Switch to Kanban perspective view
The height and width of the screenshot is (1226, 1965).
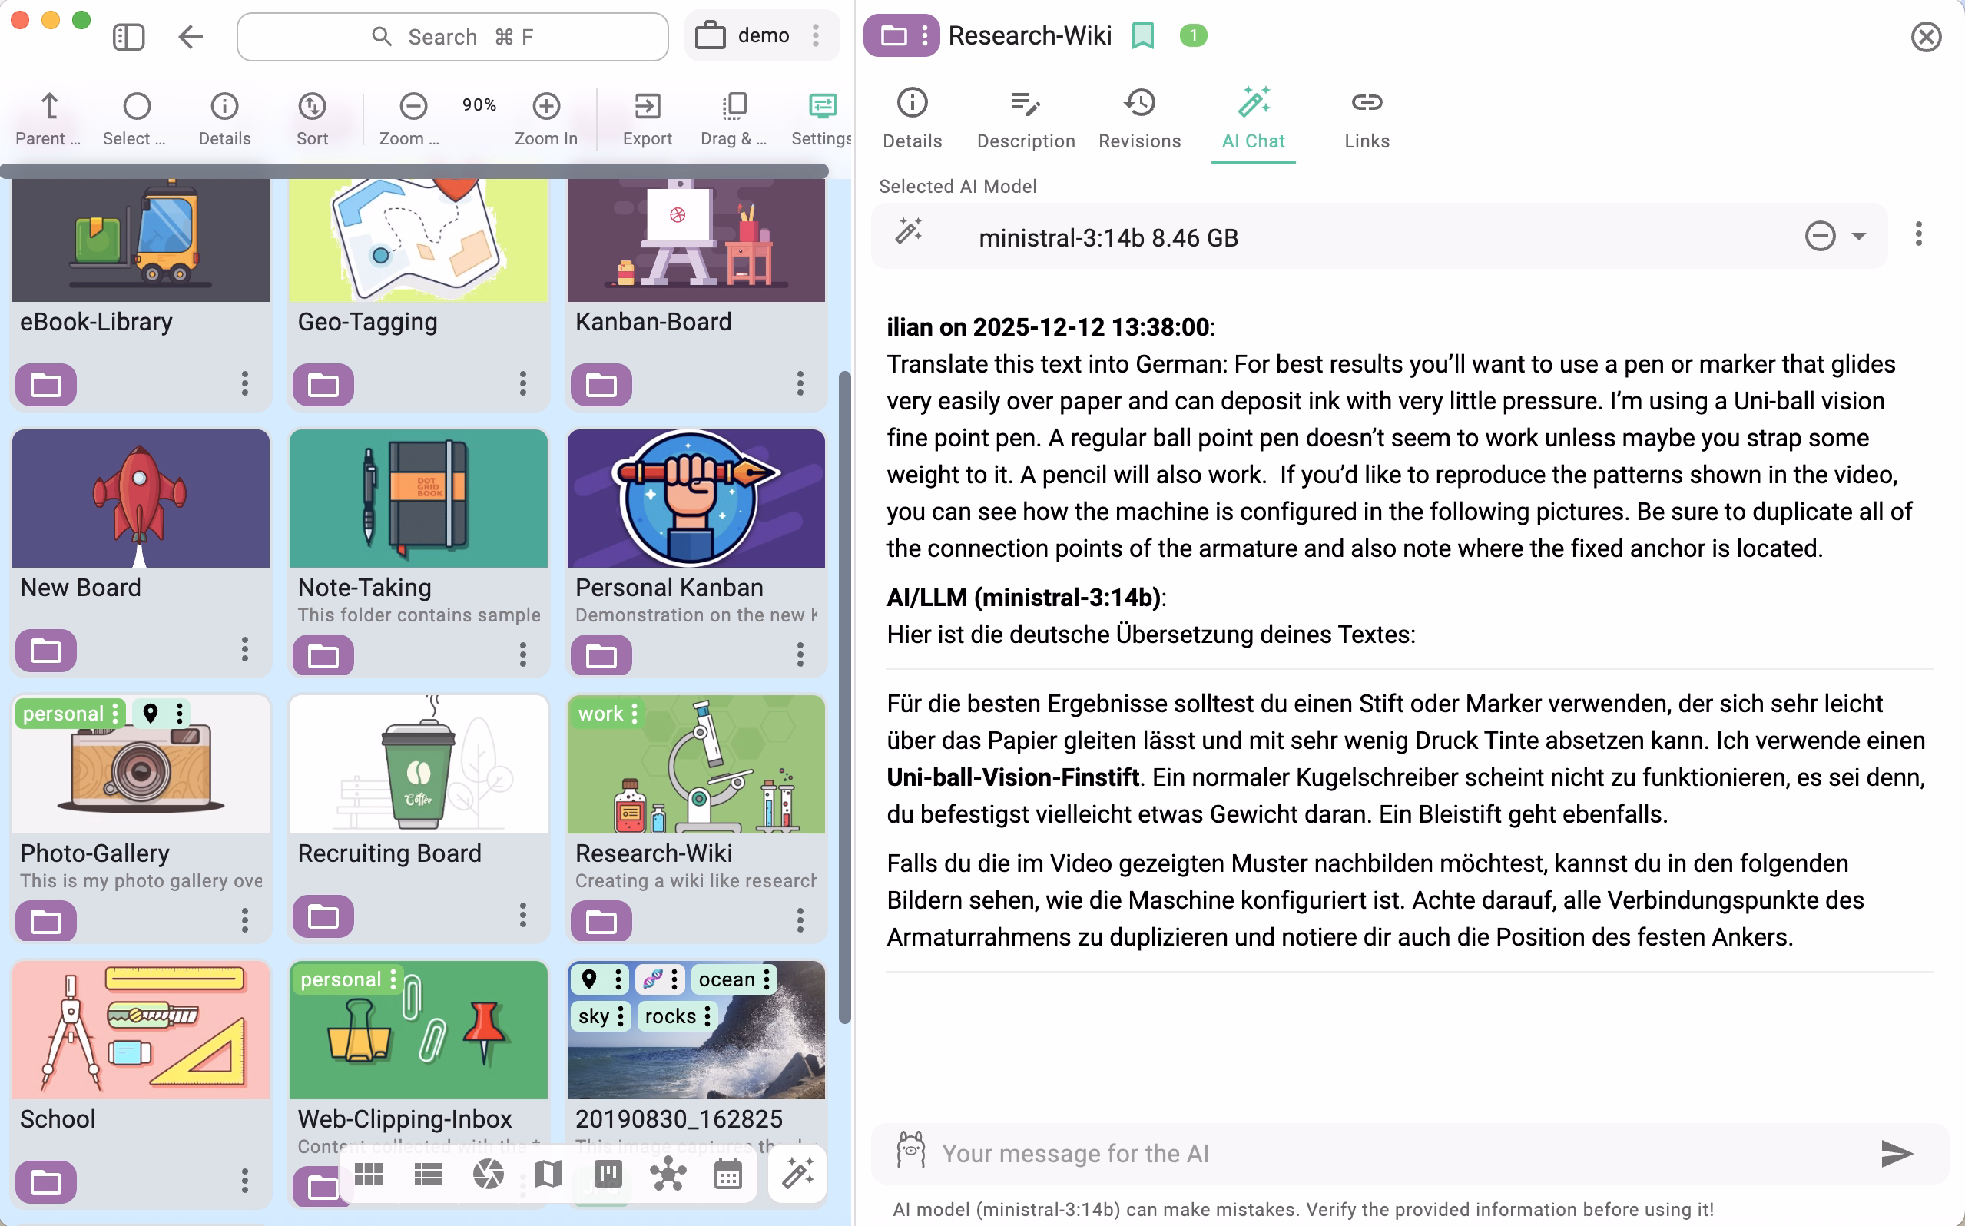[x=608, y=1173]
